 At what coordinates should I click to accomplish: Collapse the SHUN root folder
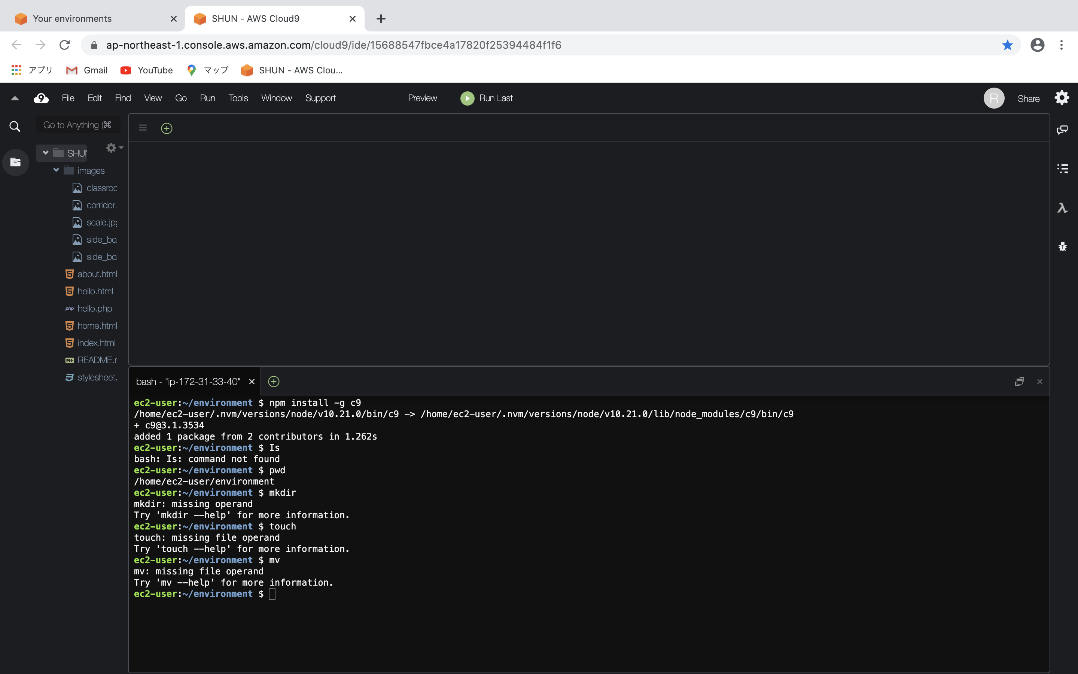pos(45,153)
